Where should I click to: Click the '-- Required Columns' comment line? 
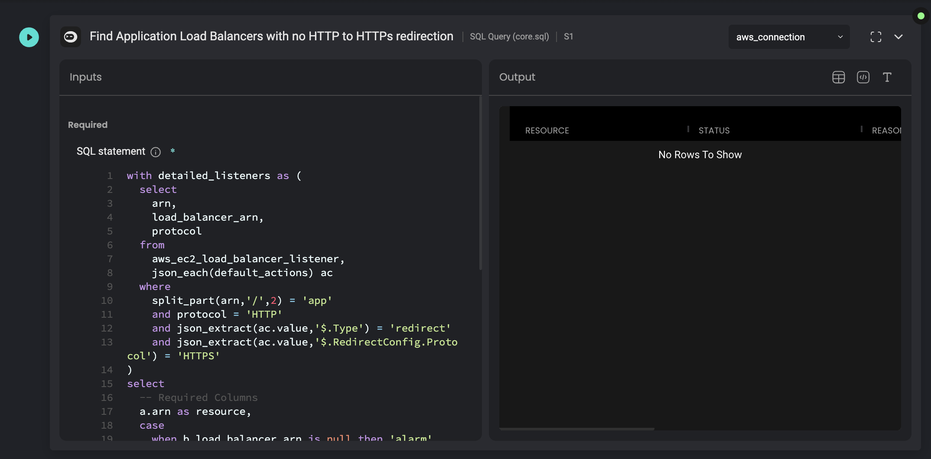[199, 397]
